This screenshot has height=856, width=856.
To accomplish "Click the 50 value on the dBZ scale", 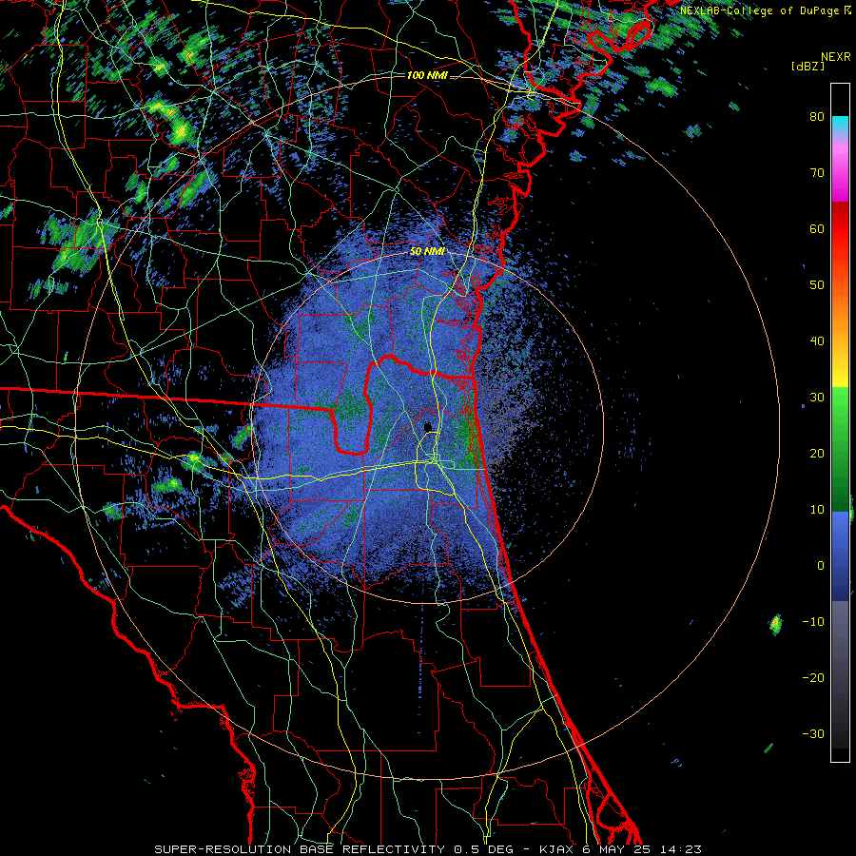I will click(x=817, y=285).
